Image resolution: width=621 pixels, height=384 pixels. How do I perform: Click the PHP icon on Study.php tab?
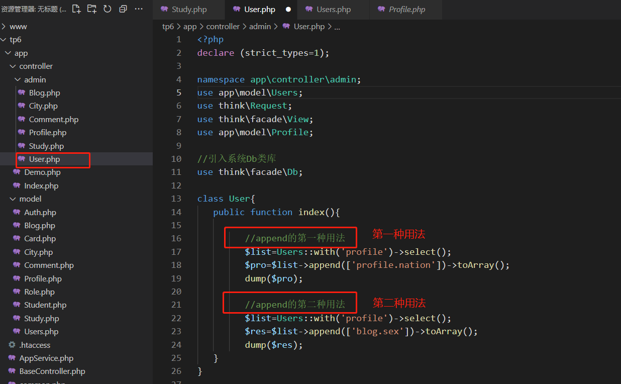pyautogui.click(x=164, y=9)
